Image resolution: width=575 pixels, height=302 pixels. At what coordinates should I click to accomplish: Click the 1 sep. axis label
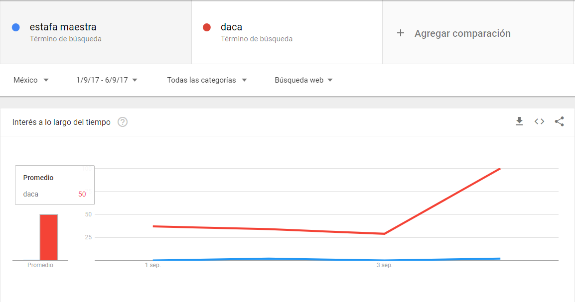pos(153,265)
